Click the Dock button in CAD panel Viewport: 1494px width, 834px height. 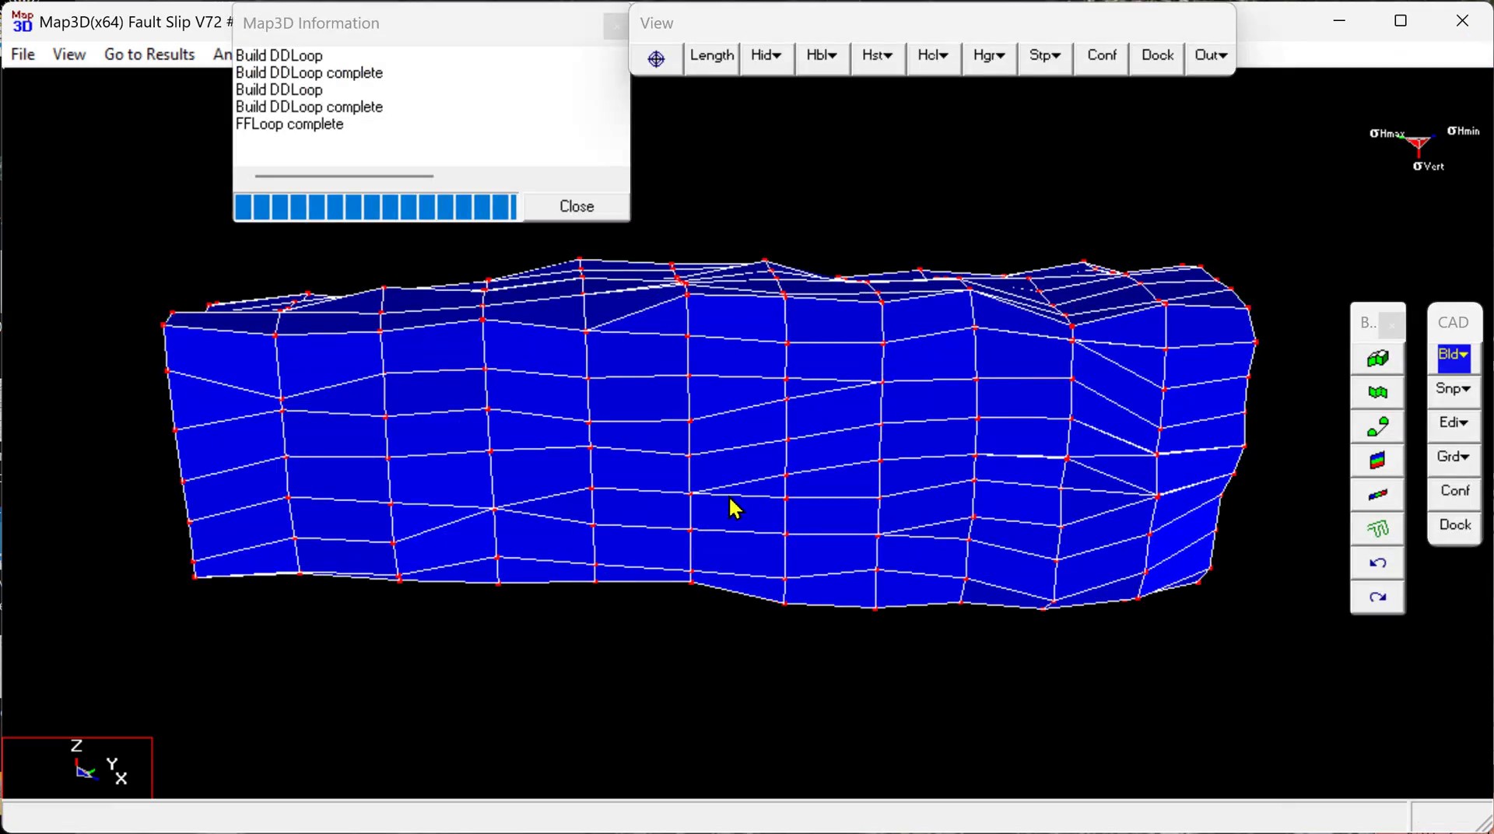1454,525
